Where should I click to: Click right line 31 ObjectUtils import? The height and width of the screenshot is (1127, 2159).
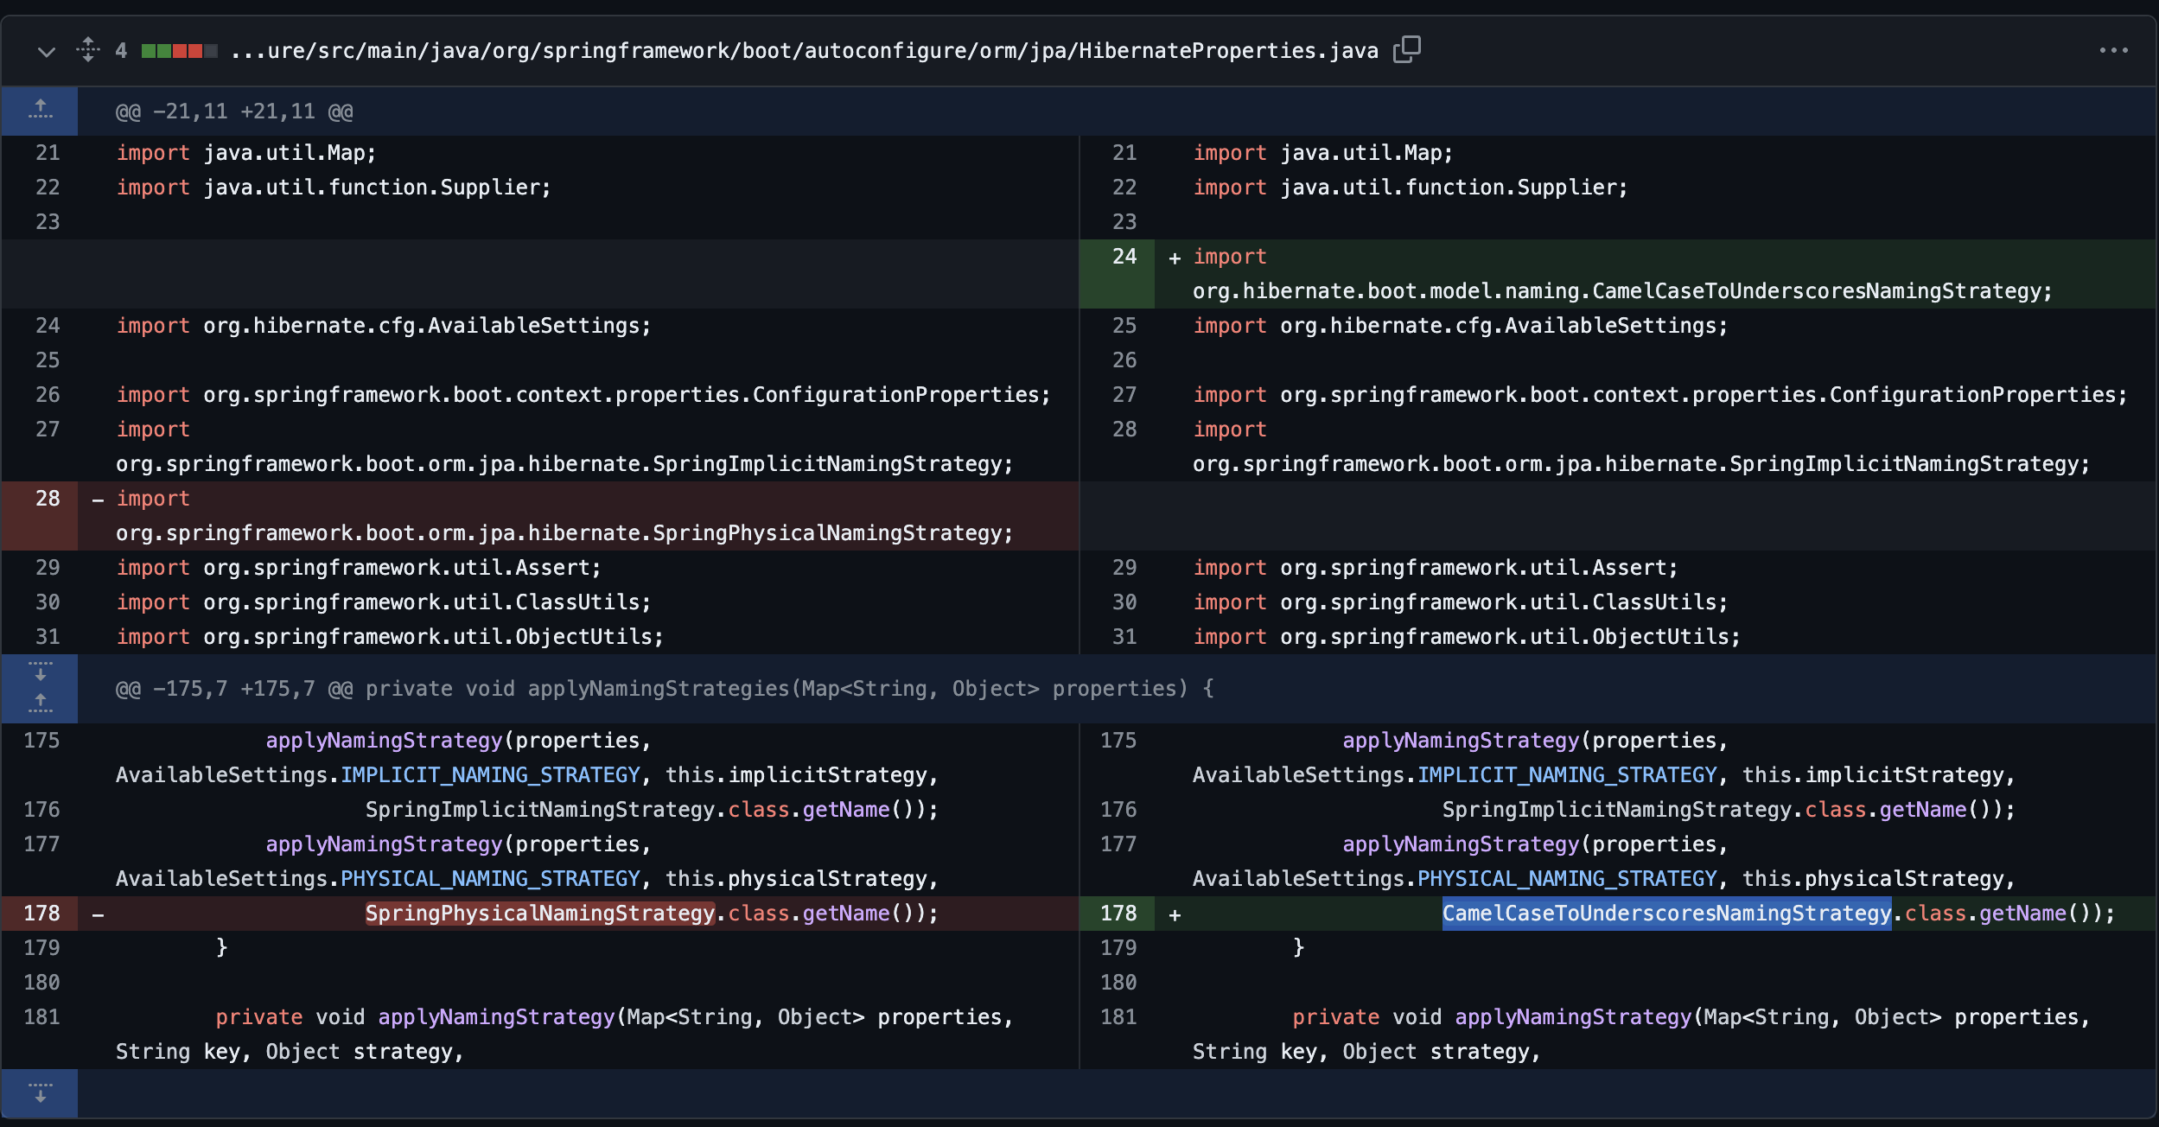pyautogui.click(x=1467, y=637)
